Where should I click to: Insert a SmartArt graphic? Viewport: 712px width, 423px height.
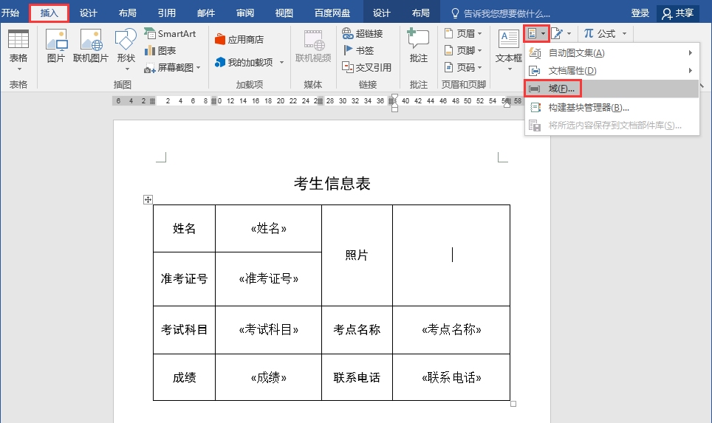[170, 33]
